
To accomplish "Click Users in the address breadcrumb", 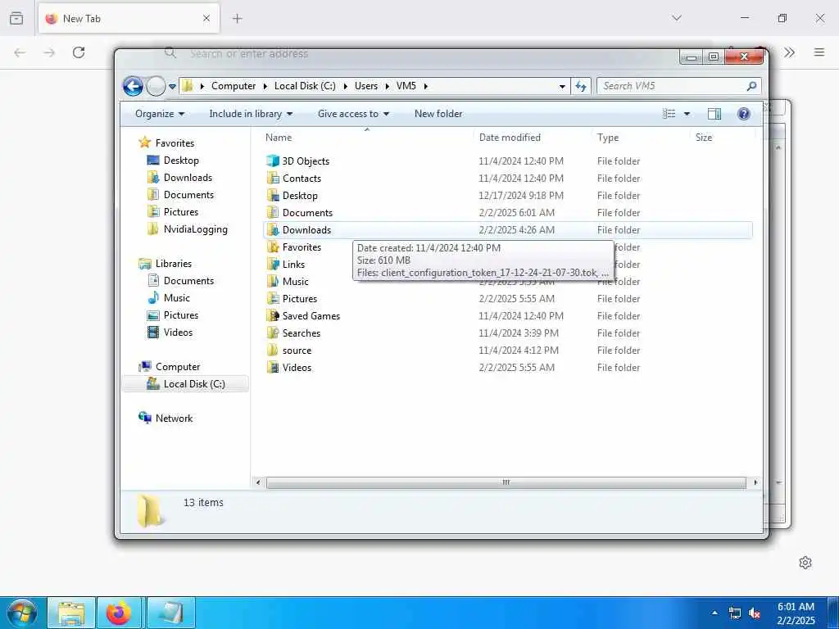I will 366,85.
